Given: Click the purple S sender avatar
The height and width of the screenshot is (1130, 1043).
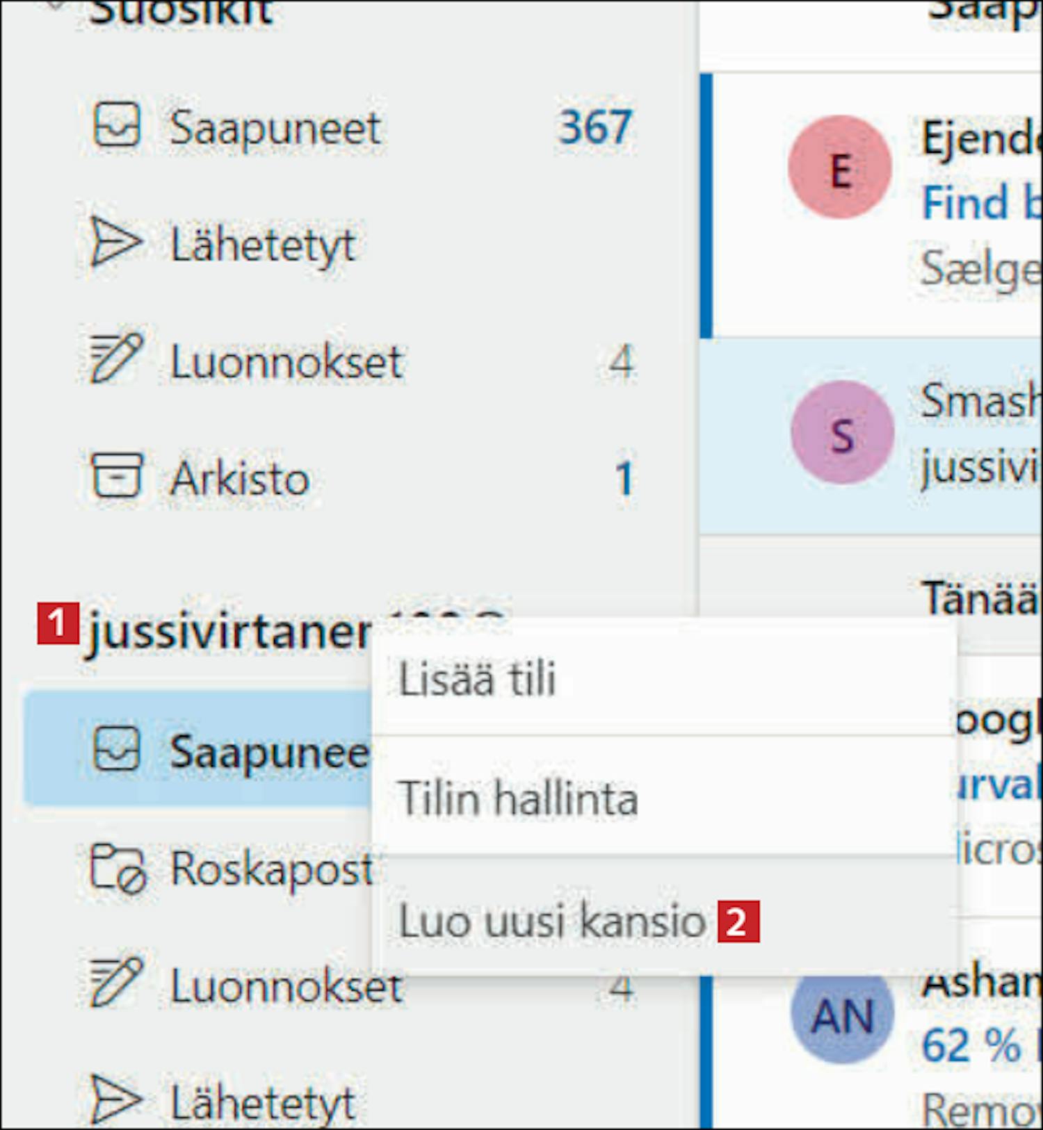Looking at the screenshot, I should (842, 434).
